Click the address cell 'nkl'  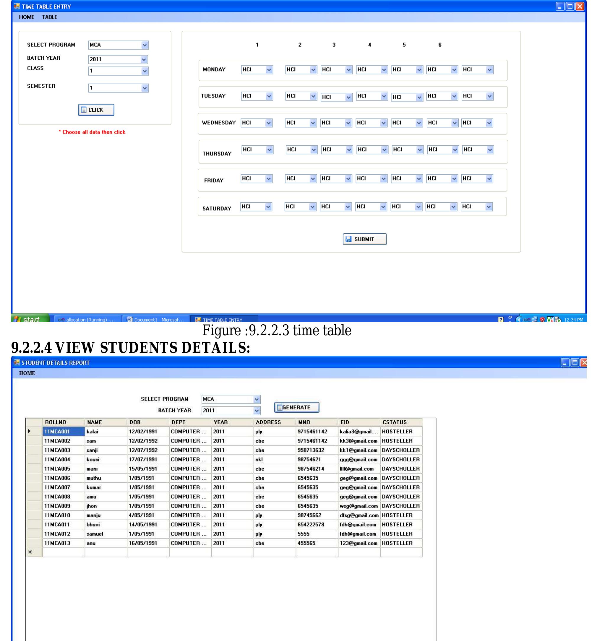tap(275, 459)
